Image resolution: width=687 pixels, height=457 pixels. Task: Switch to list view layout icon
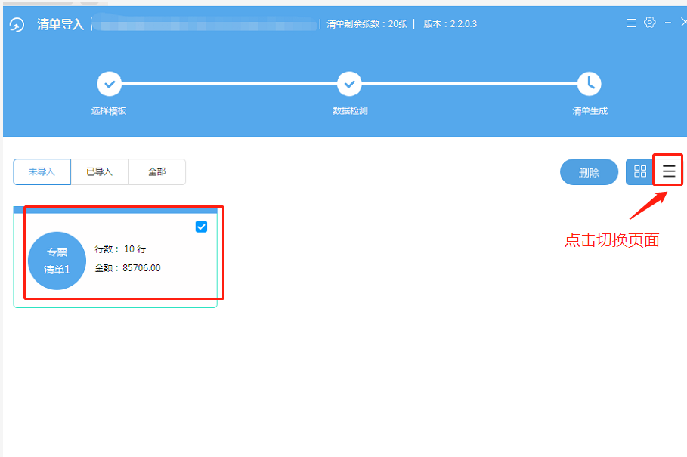coord(669,171)
